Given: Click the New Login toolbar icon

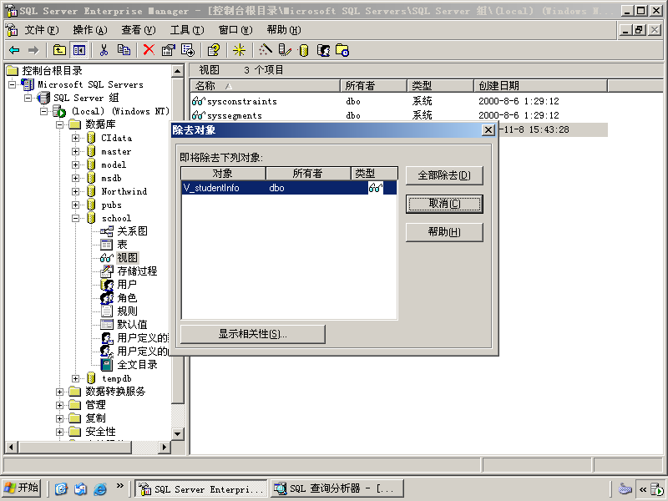Looking at the screenshot, I should pyautogui.click(x=323, y=50).
